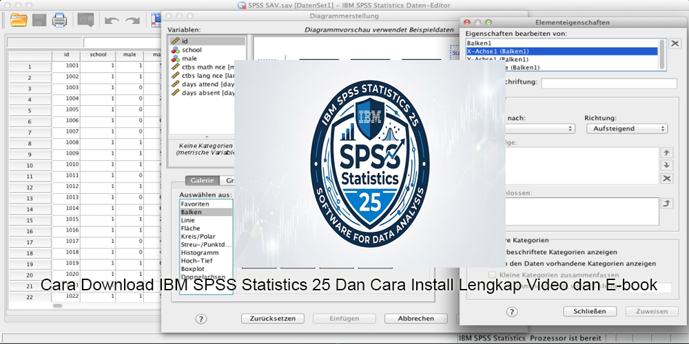Screen dimensions: 689x344
Task: Select variable ctbs lang nce
Action: click(207, 76)
